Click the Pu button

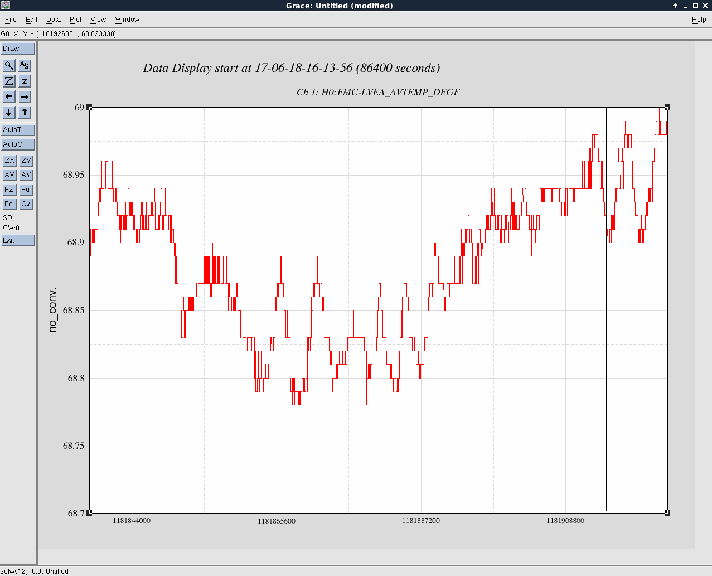click(x=26, y=190)
